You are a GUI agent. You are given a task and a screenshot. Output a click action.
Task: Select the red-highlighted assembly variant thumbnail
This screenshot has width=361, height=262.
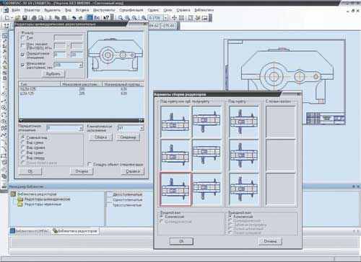(x=175, y=189)
